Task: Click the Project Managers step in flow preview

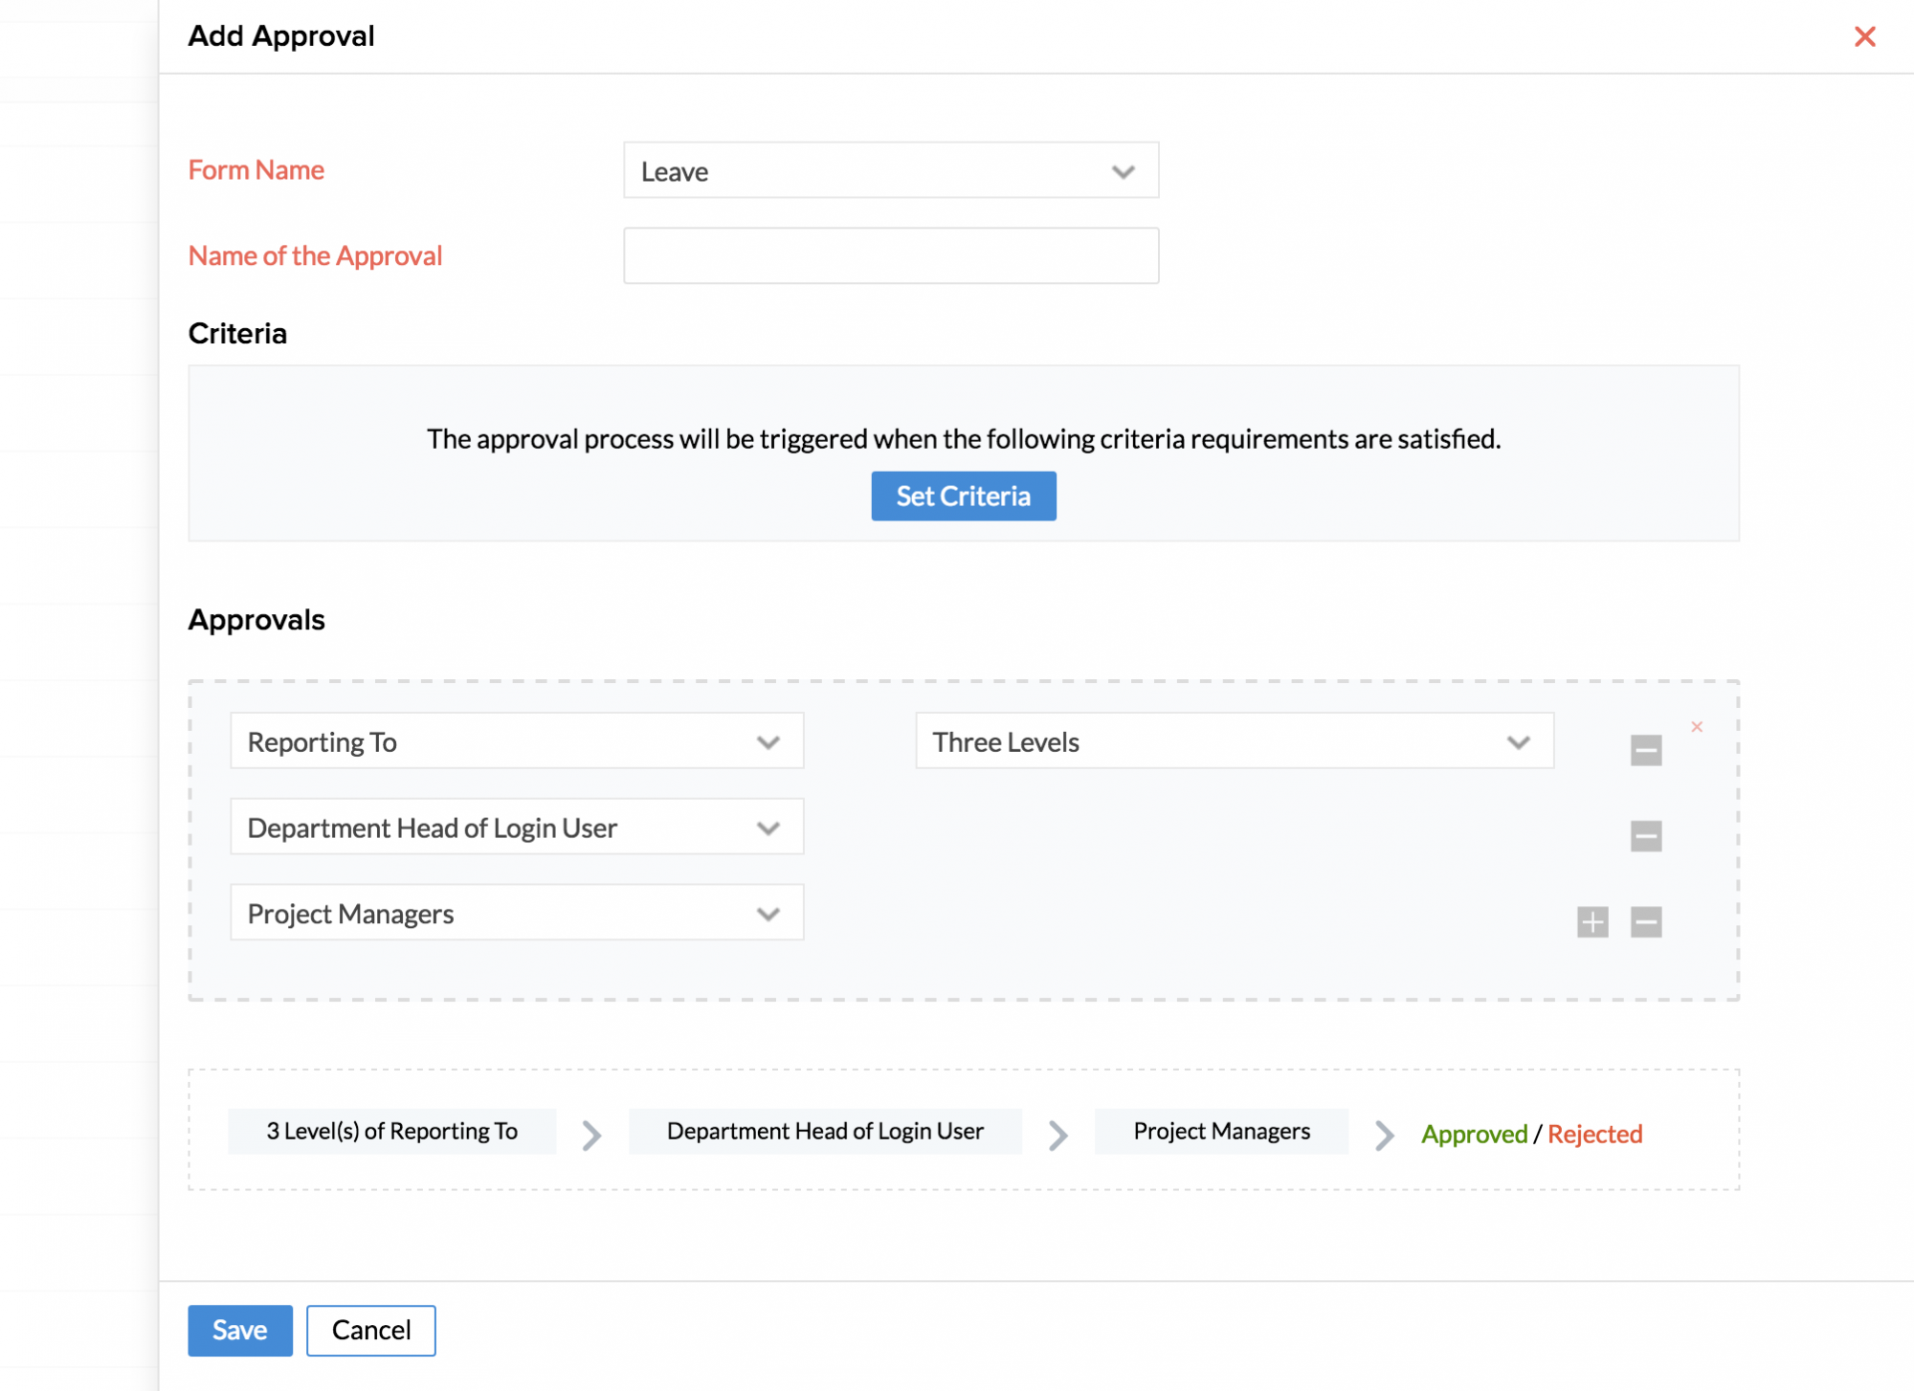Action: pyautogui.click(x=1220, y=1132)
